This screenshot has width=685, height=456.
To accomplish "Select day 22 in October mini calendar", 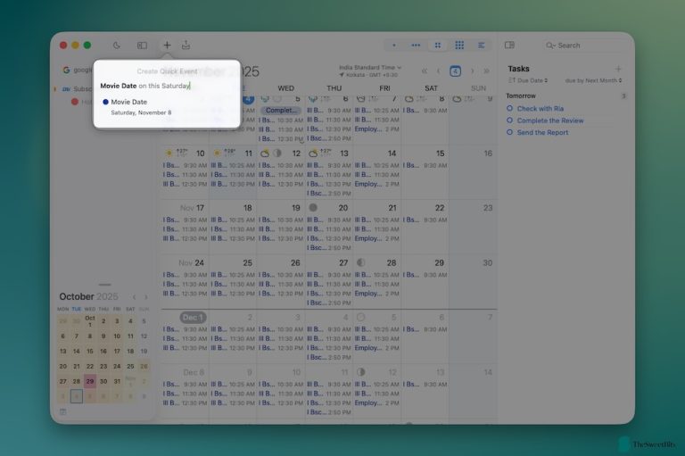I will 89,367.
